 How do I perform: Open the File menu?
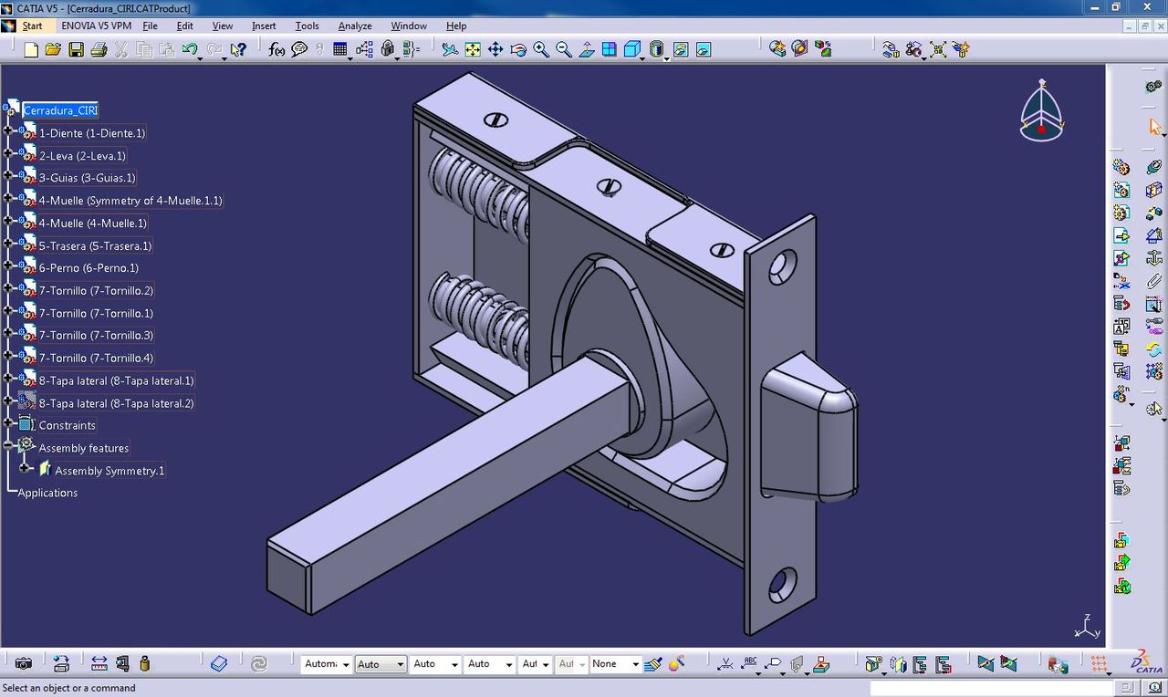coord(150,26)
